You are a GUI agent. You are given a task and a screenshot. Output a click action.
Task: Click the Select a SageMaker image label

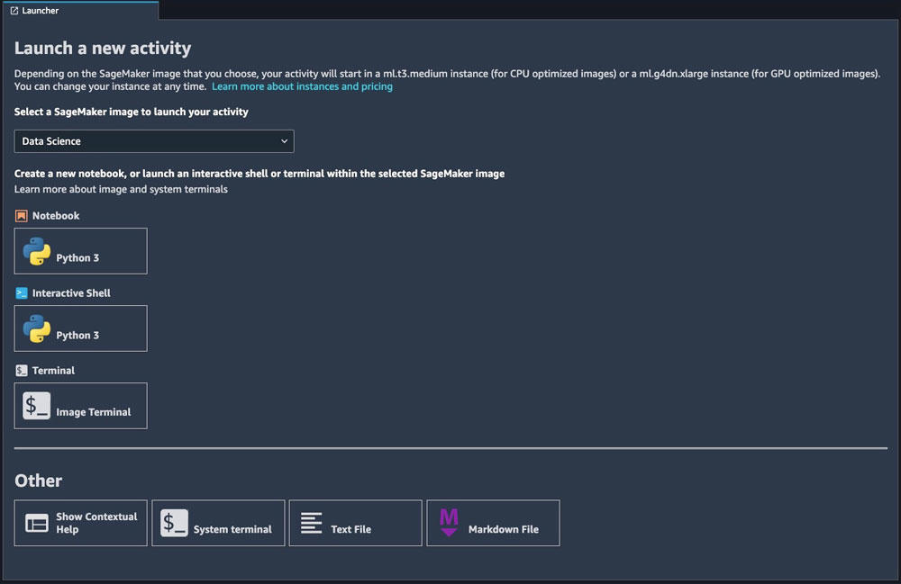[x=131, y=112]
